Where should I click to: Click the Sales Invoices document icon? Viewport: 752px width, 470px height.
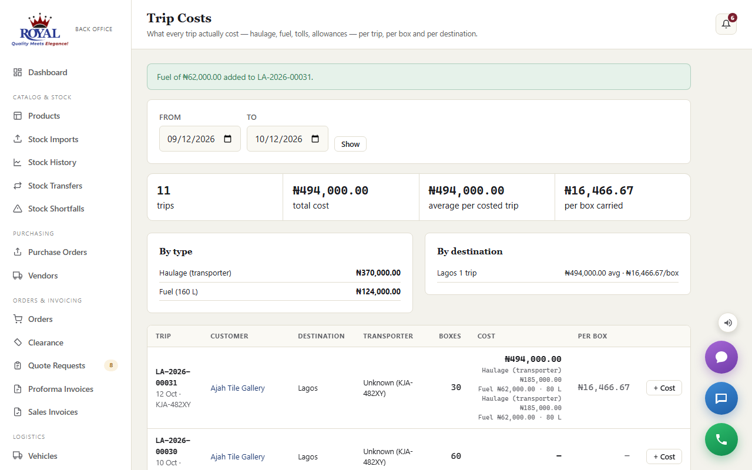pyautogui.click(x=18, y=412)
